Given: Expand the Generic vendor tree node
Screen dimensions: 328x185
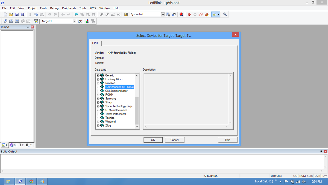Looking at the screenshot, I should click(98, 75).
